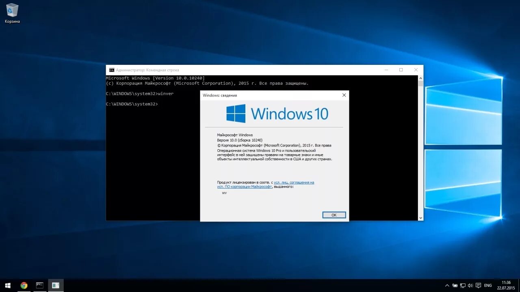Image resolution: width=520 pixels, height=292 pixels.
Task: Click the 'Майкрософт Windows' text line
Action: [235, 135]
